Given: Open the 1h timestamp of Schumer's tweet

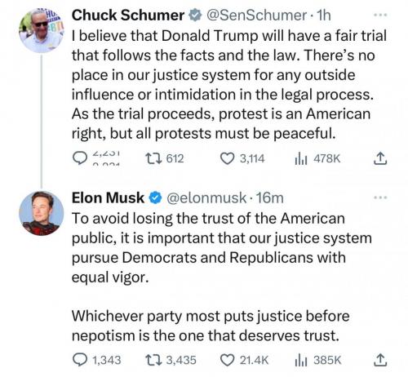Looking at the screenshot, I should [324, 16].
